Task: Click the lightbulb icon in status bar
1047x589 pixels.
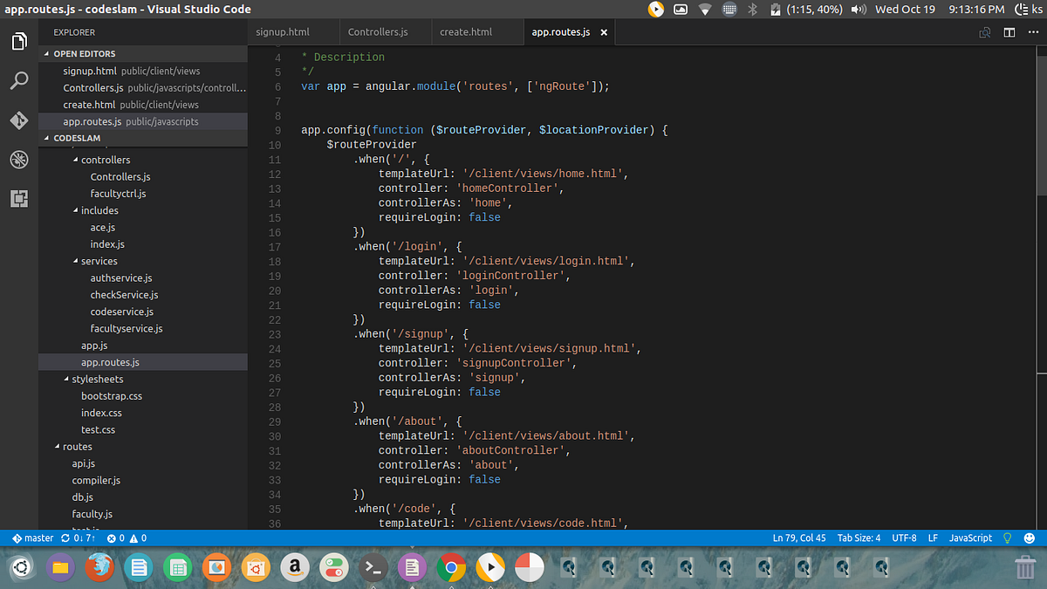Action: click(1008, 538)
